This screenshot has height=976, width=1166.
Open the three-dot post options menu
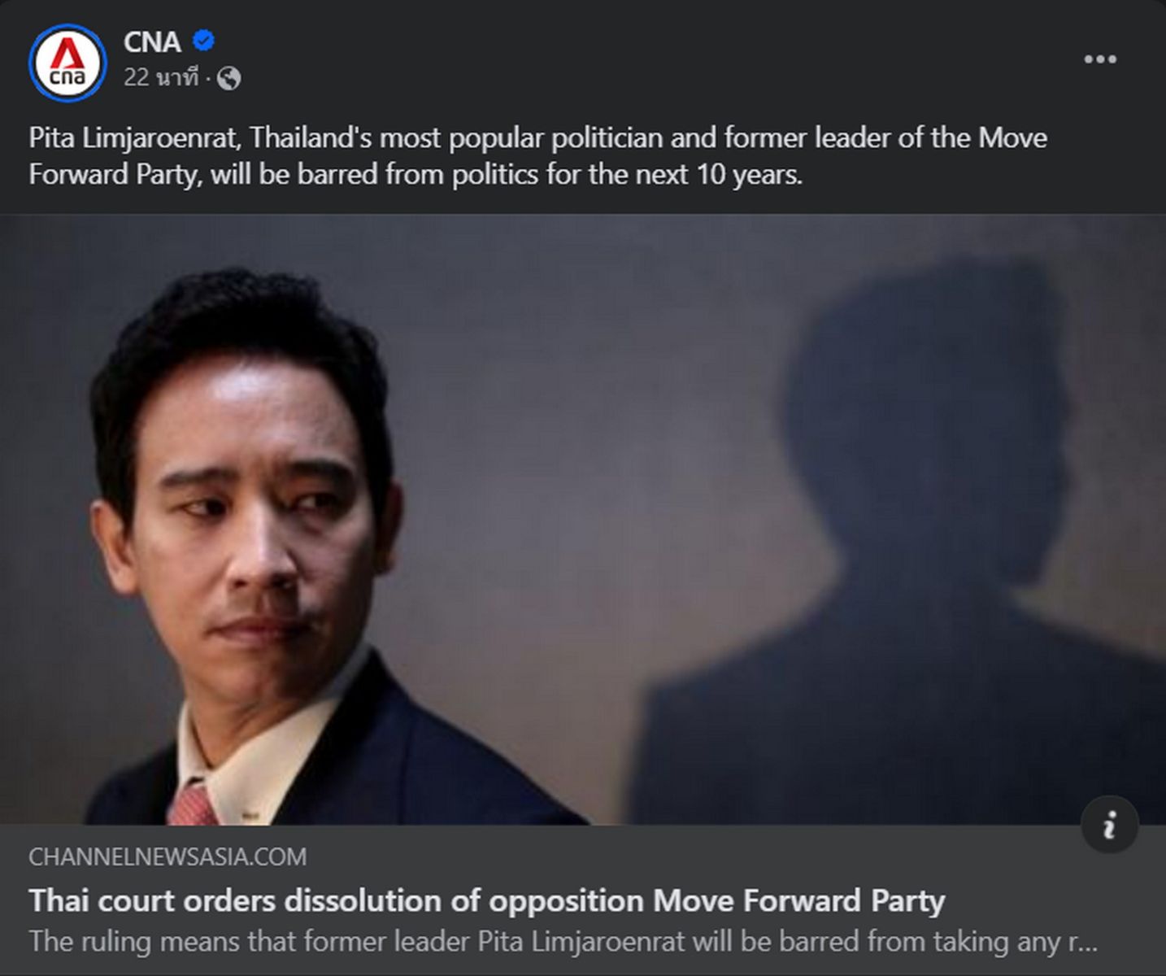1099,59
